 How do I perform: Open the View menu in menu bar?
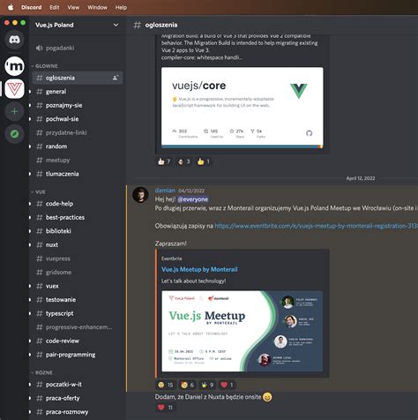pos(73,7)
